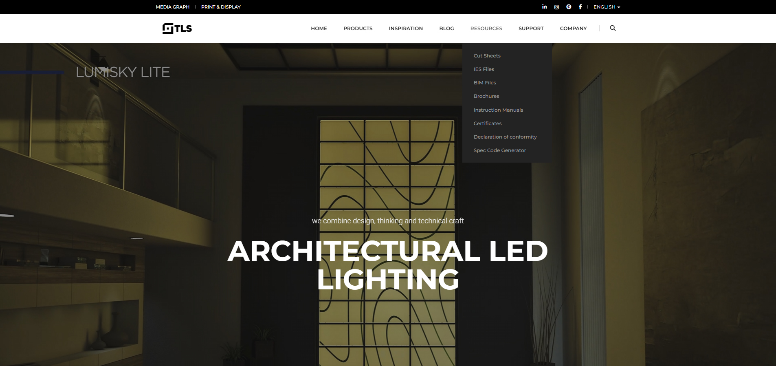Viewport: 776px width, 366px height.
Task: Open Spec Code Generator link
Action: coord(499,150)
